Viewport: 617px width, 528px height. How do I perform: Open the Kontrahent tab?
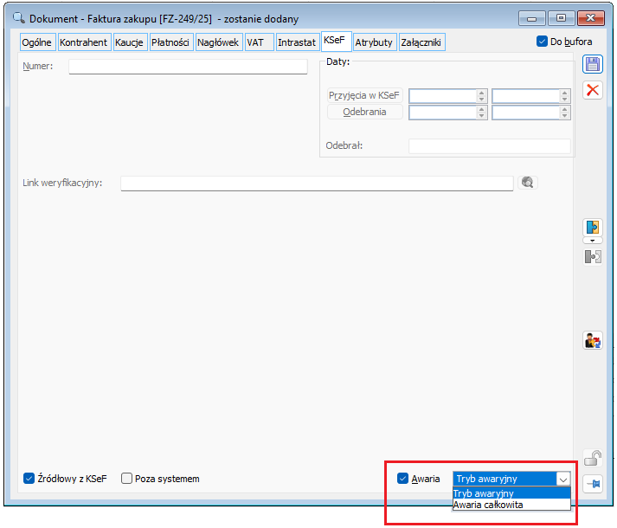(84, 42)
